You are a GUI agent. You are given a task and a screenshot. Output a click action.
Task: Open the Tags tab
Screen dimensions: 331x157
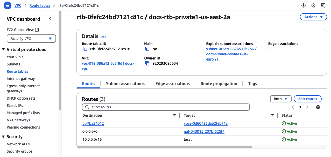252,84
